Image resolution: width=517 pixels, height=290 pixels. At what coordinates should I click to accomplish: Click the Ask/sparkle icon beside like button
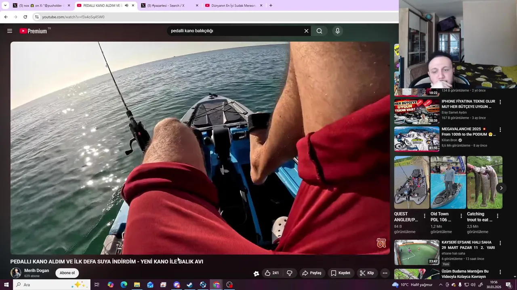pos(256,273)
